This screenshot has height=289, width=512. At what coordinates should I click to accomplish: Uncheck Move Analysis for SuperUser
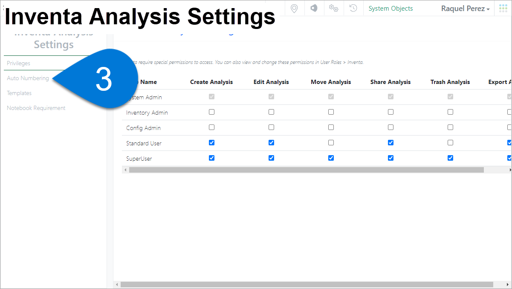click(x=331, y=158)
